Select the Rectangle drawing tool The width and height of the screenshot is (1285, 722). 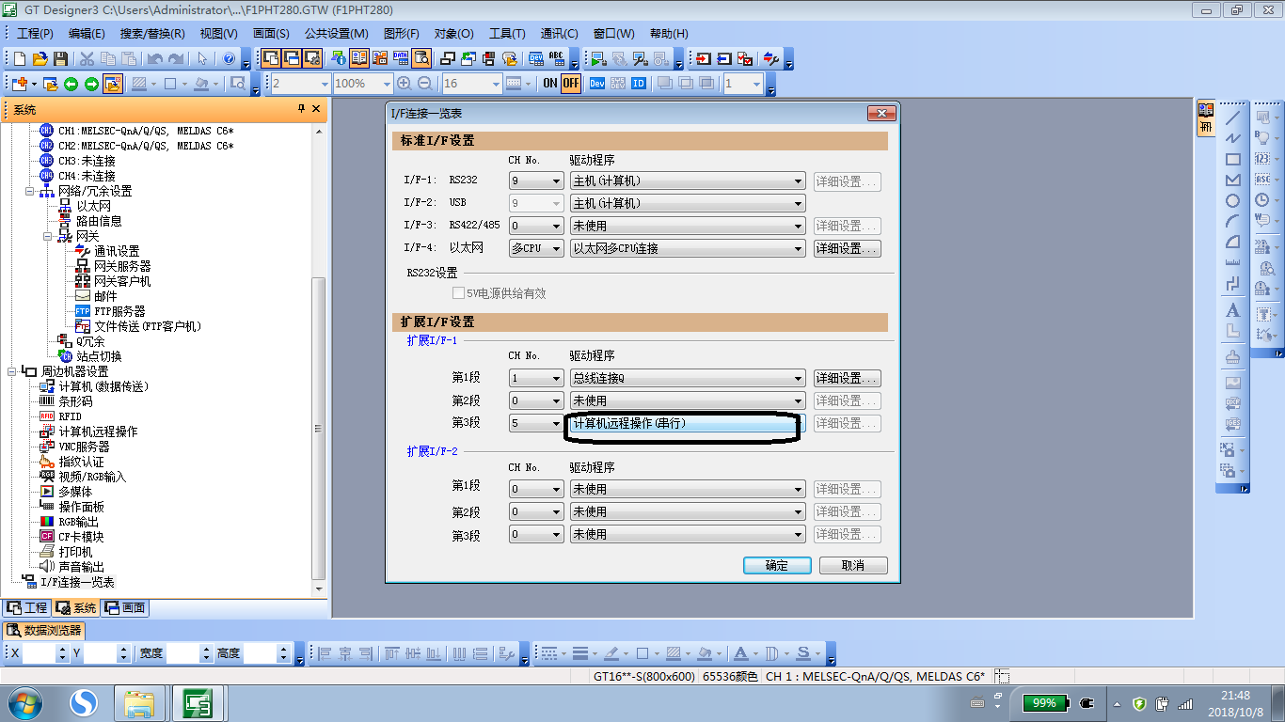tap(1232, 160)
